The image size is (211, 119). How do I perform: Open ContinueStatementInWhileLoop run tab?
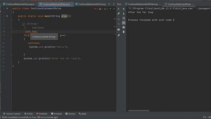(x=143, y=4)
